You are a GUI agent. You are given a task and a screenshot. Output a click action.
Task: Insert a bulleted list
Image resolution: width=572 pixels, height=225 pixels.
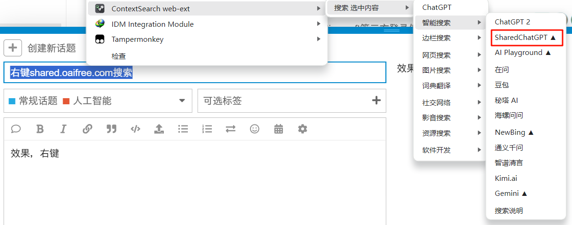pyautogui.click(x=183, y=129)
